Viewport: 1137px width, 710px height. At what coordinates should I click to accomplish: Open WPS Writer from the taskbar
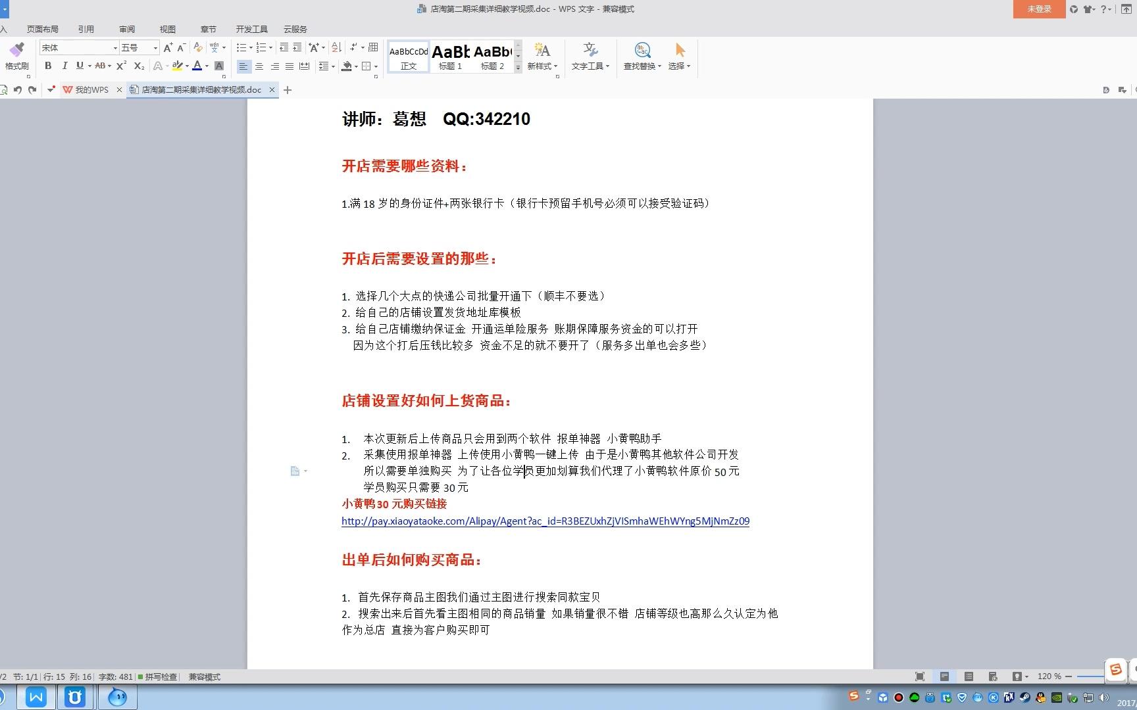[36, 697]
